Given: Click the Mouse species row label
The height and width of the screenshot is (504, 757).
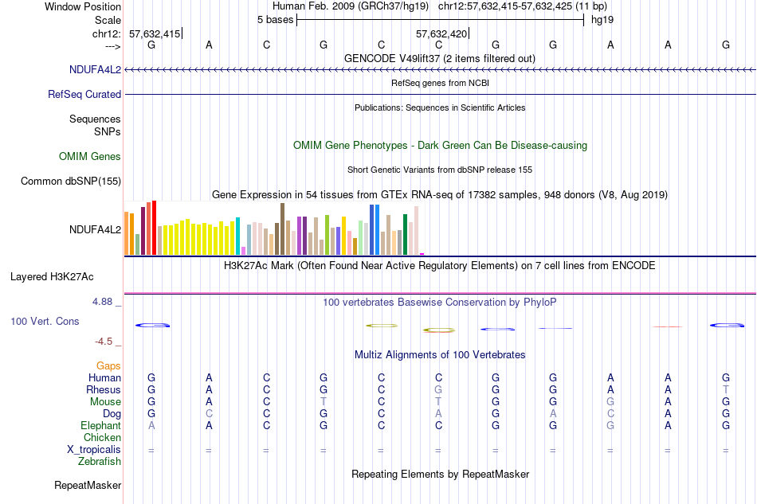Looking at the screenshot, I should [106, 402].
